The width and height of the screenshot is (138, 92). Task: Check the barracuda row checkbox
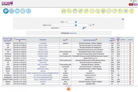coord(124,58)
